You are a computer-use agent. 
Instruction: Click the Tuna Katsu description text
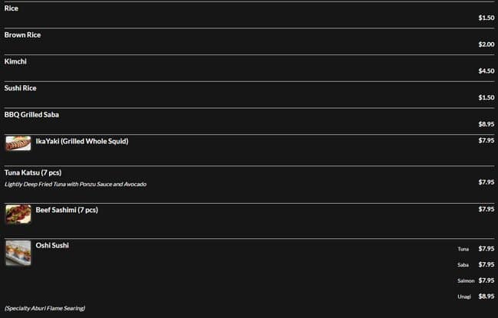[75, 185]
